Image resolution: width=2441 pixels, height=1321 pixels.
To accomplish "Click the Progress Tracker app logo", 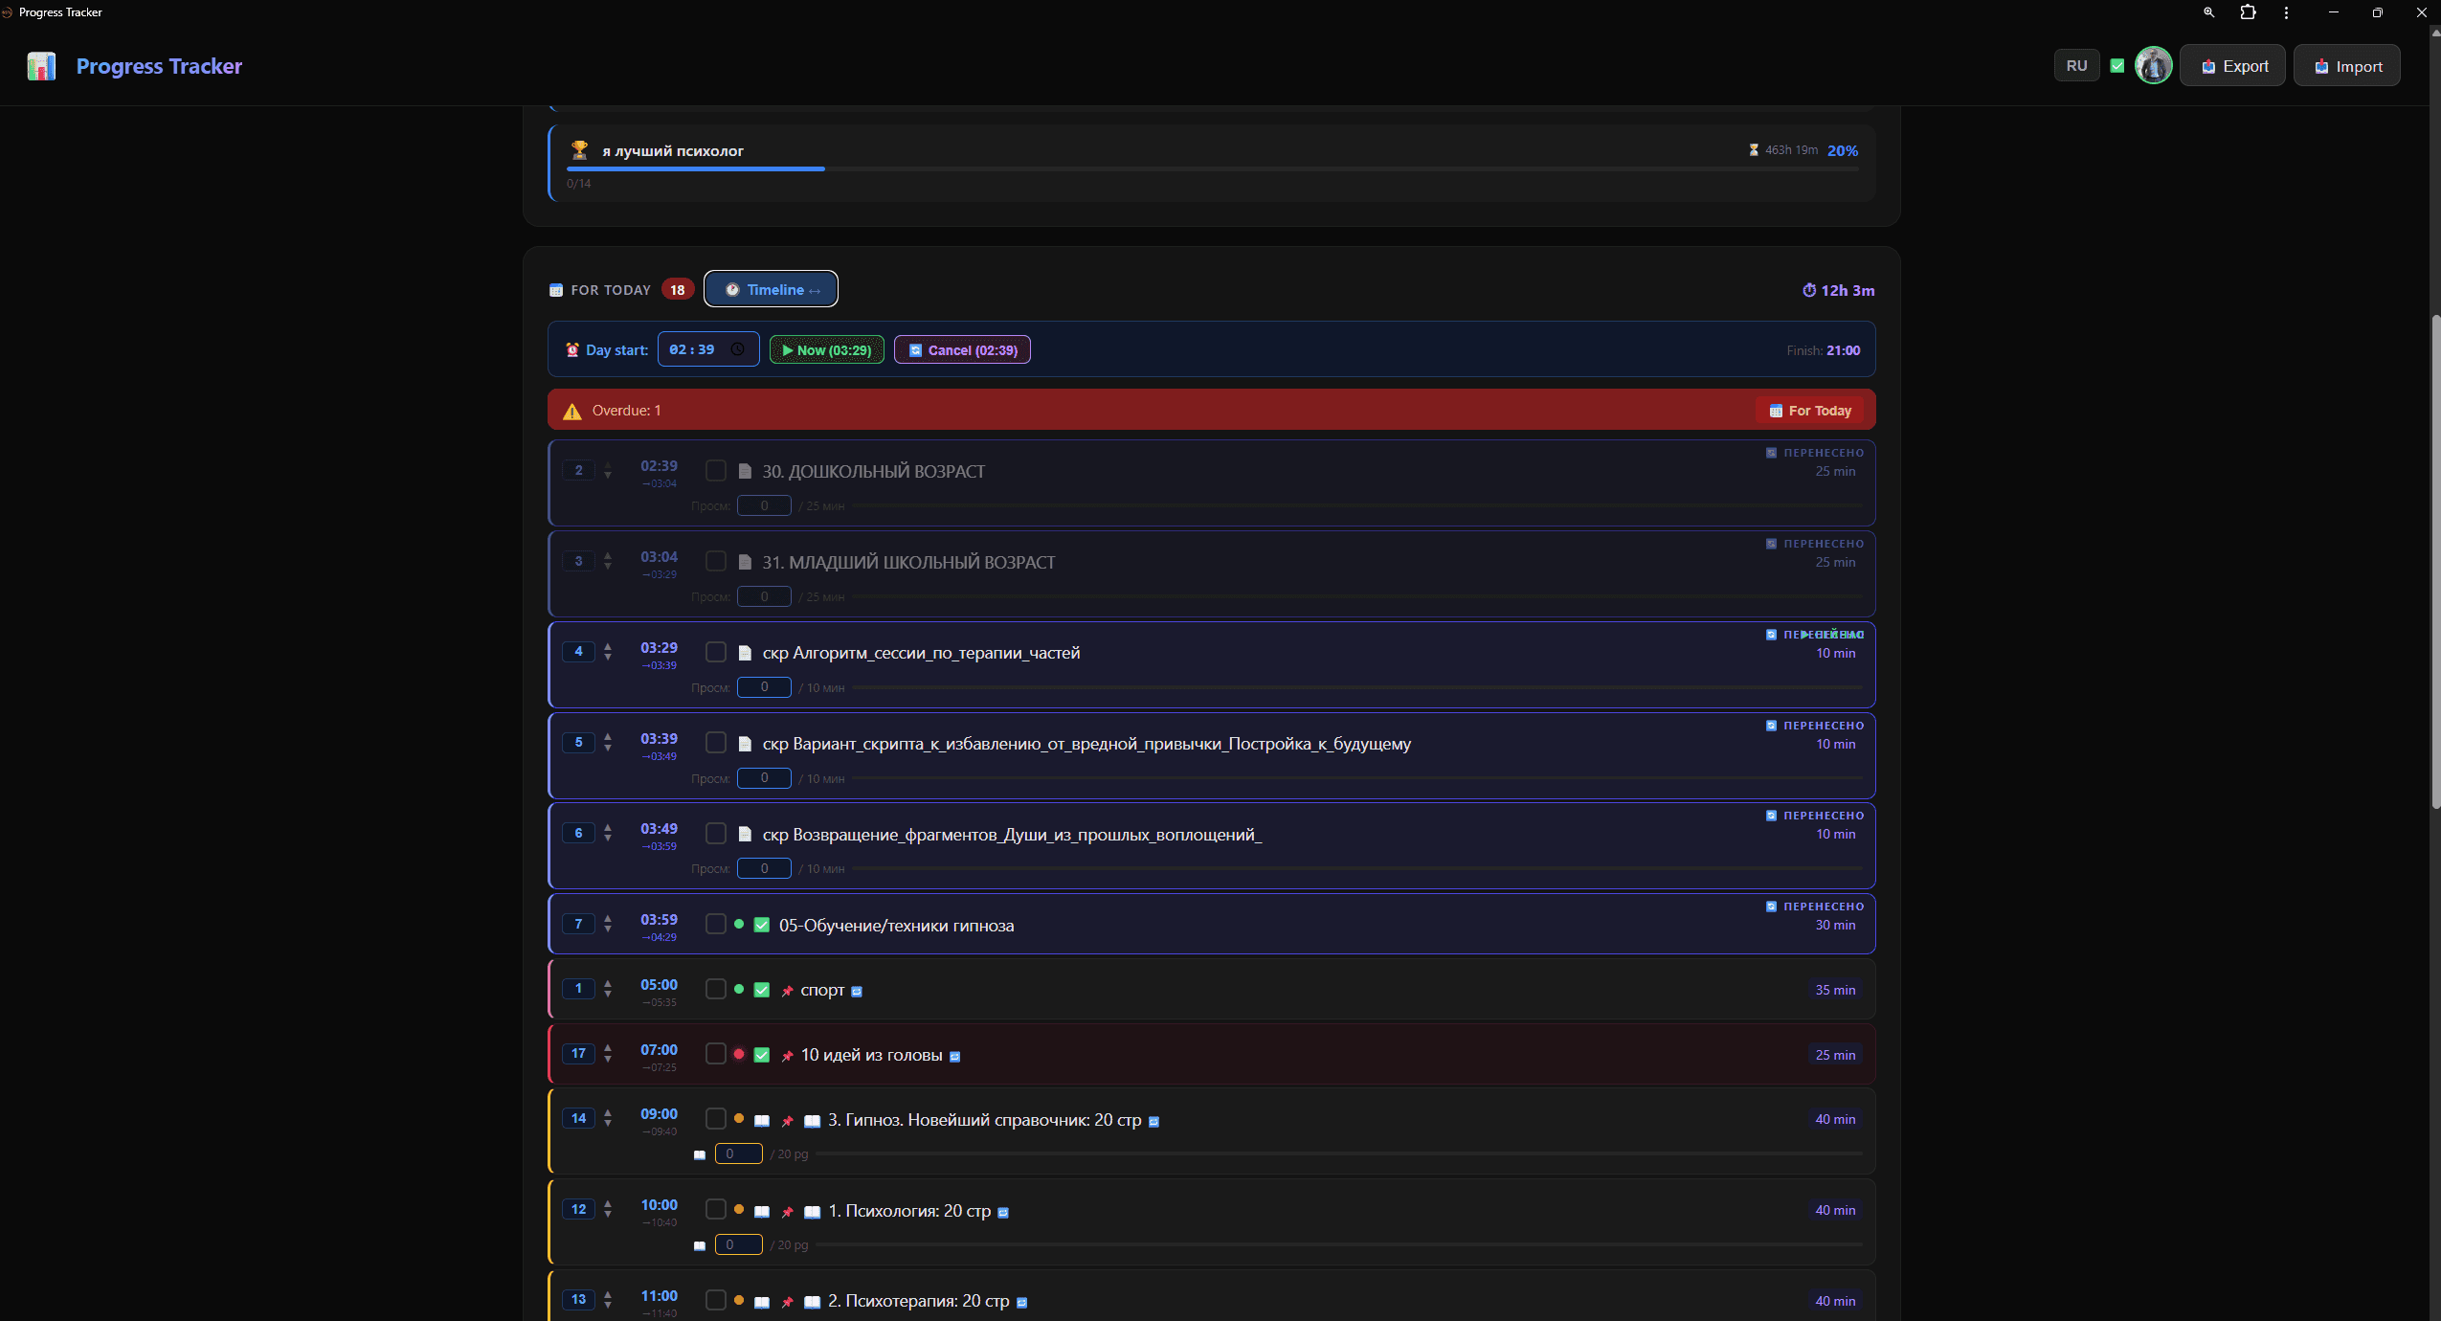I will click(39, 65).
